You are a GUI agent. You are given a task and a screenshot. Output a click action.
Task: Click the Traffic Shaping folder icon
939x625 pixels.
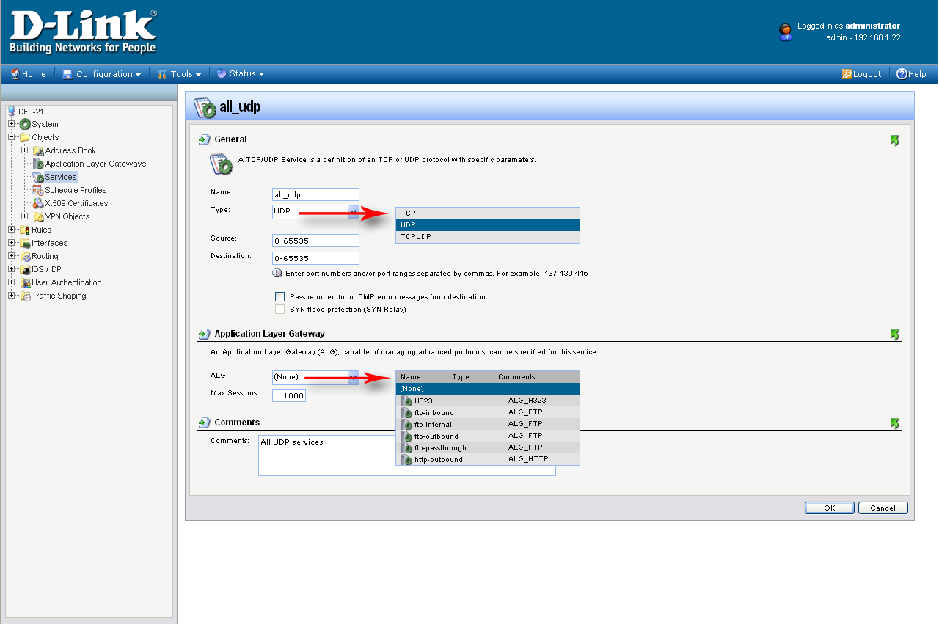pyautogui.click(x=25, y=296)
